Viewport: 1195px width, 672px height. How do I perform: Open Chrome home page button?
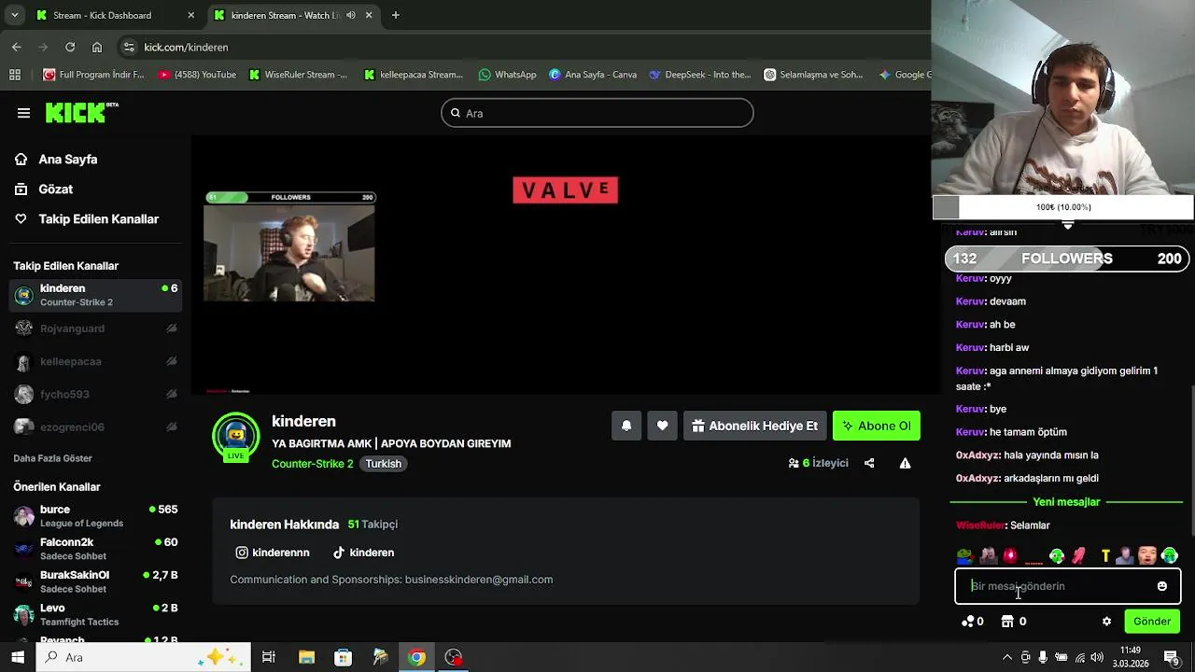click(x=97, y=47)
